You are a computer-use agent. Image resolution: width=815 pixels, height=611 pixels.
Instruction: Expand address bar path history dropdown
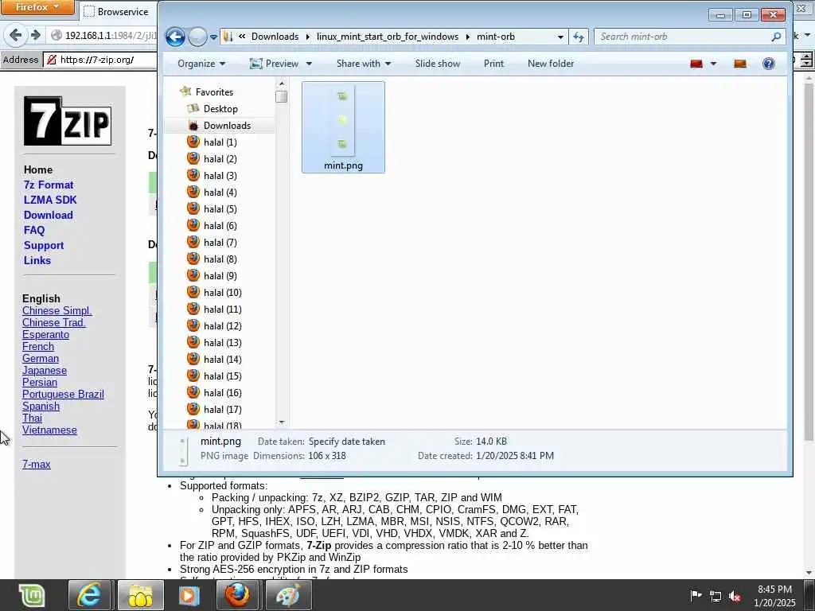tap(560, 37)
